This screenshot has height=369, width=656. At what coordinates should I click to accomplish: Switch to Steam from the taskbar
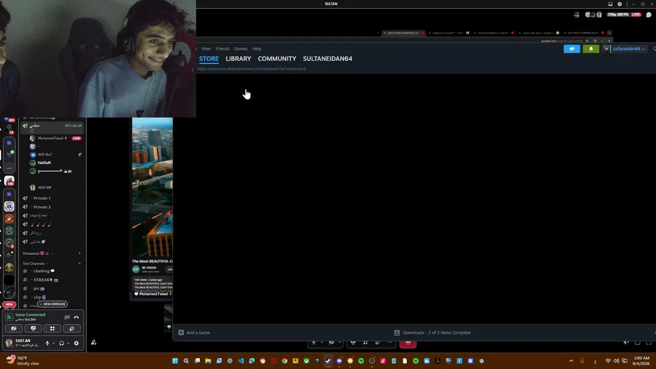click(328, 361)
